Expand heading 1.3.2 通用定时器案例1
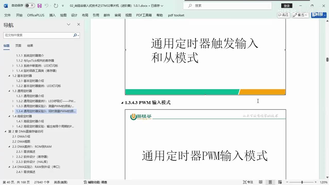The image size is (329, 185). [x=13, y=101]
